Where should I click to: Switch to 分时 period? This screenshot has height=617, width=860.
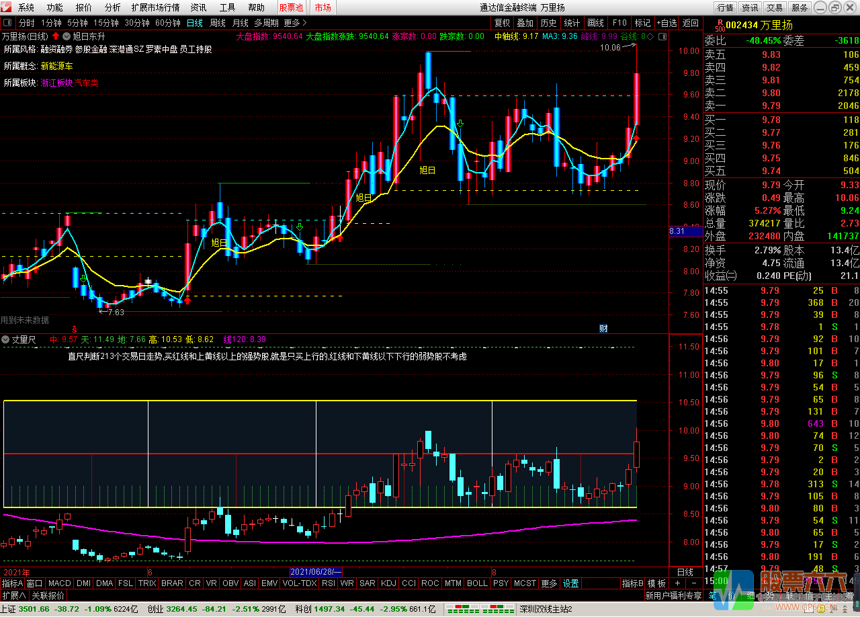click(26, 23)
